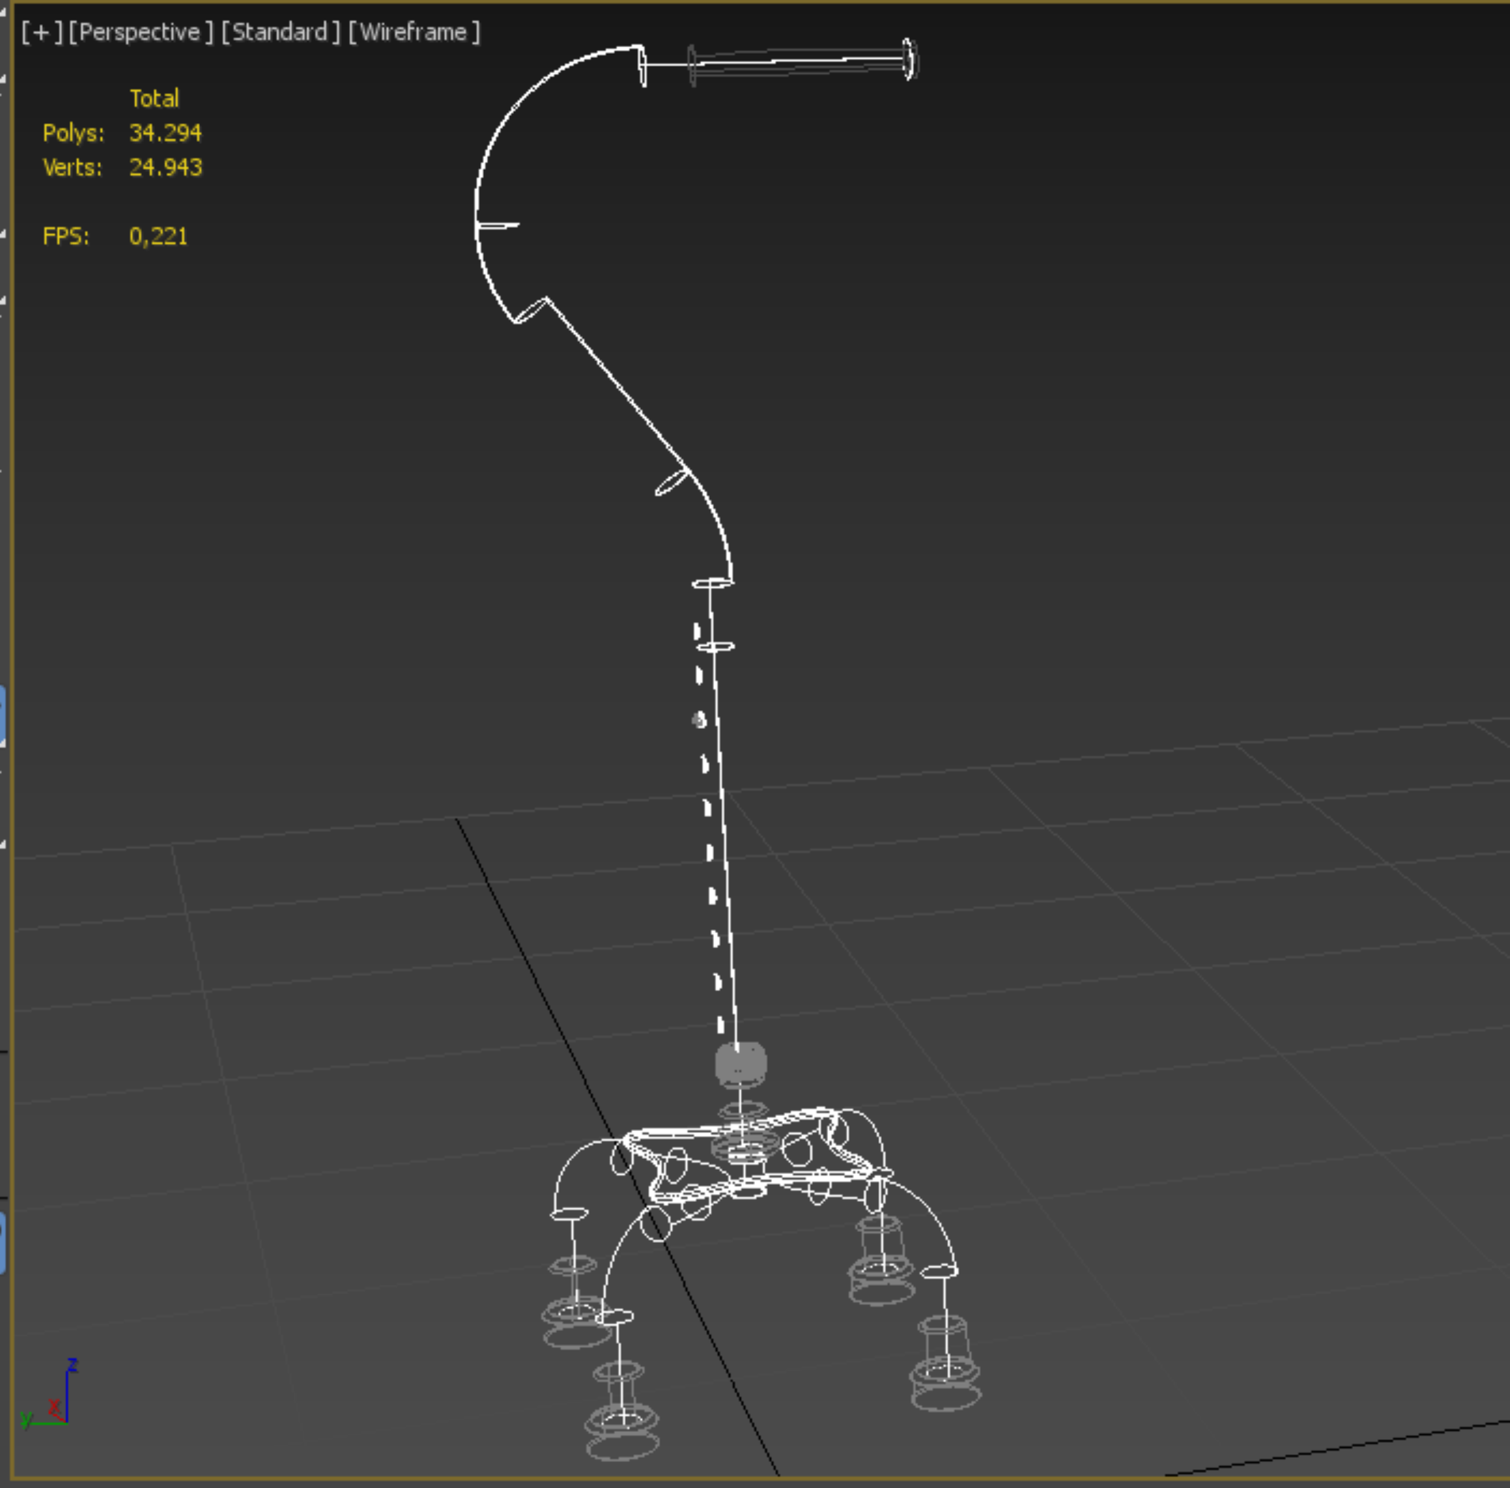Click the Total header above the statistics

(154, 98)
